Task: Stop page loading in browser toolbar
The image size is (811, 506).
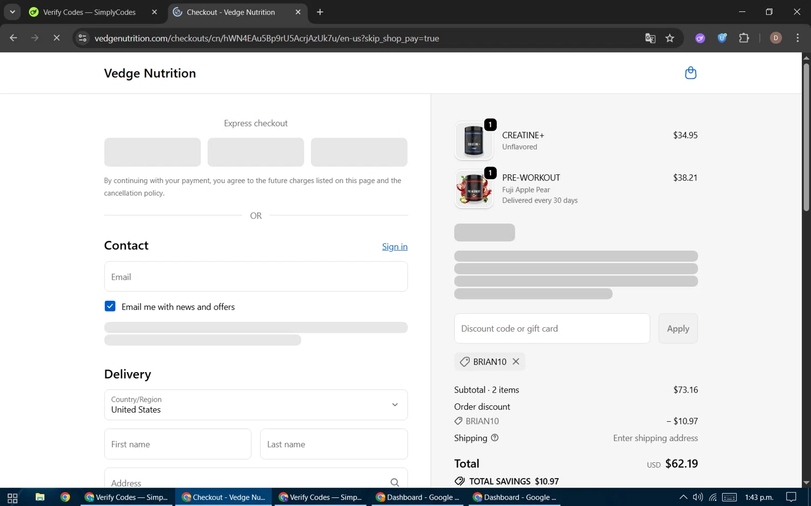Action: pyautogui.click(x=56, y=38)
